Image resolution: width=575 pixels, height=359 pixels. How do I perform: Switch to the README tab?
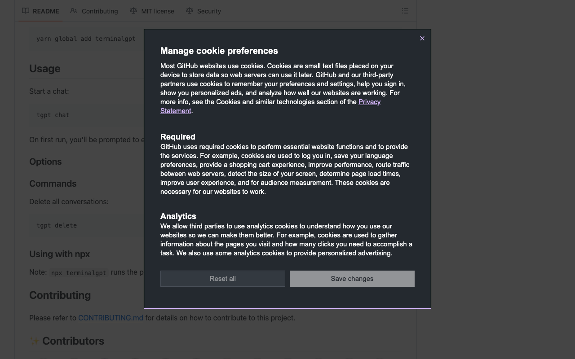coord(40,11)
